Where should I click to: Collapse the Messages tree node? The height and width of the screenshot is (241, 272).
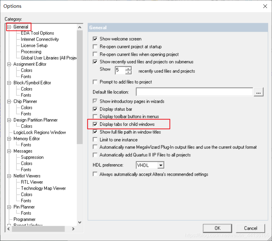tap(9, 151)
